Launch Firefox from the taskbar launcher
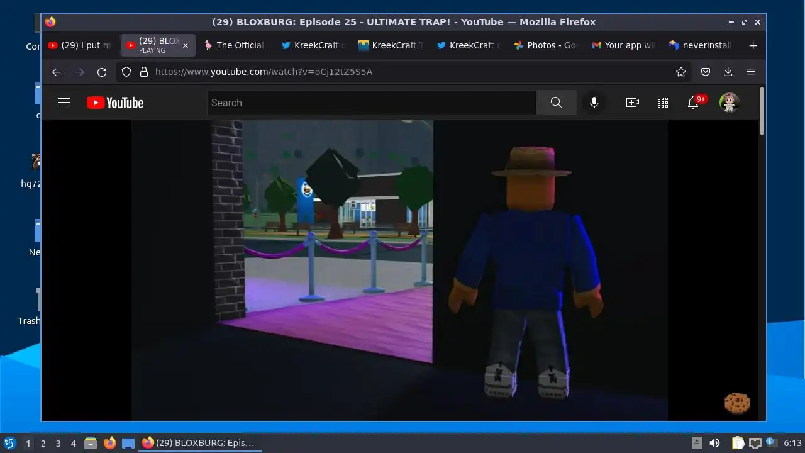Image resolution: width=805 pixels, height=453 pixels. [x=109, y=443]
